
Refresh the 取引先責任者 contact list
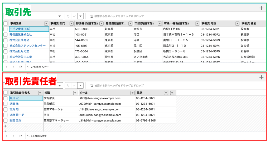21,136
